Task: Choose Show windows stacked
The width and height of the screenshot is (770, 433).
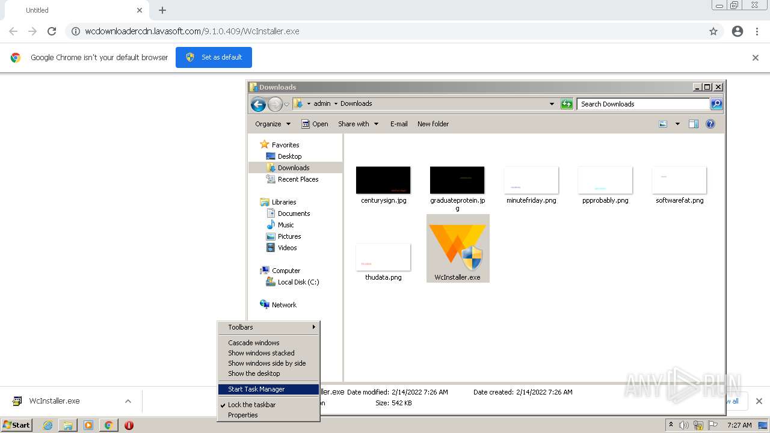Action: click(x=268, y=353)
